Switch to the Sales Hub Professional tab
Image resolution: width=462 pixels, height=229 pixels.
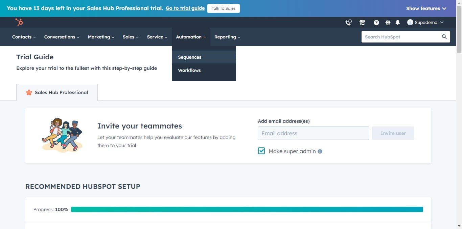(x=57, y=92)
